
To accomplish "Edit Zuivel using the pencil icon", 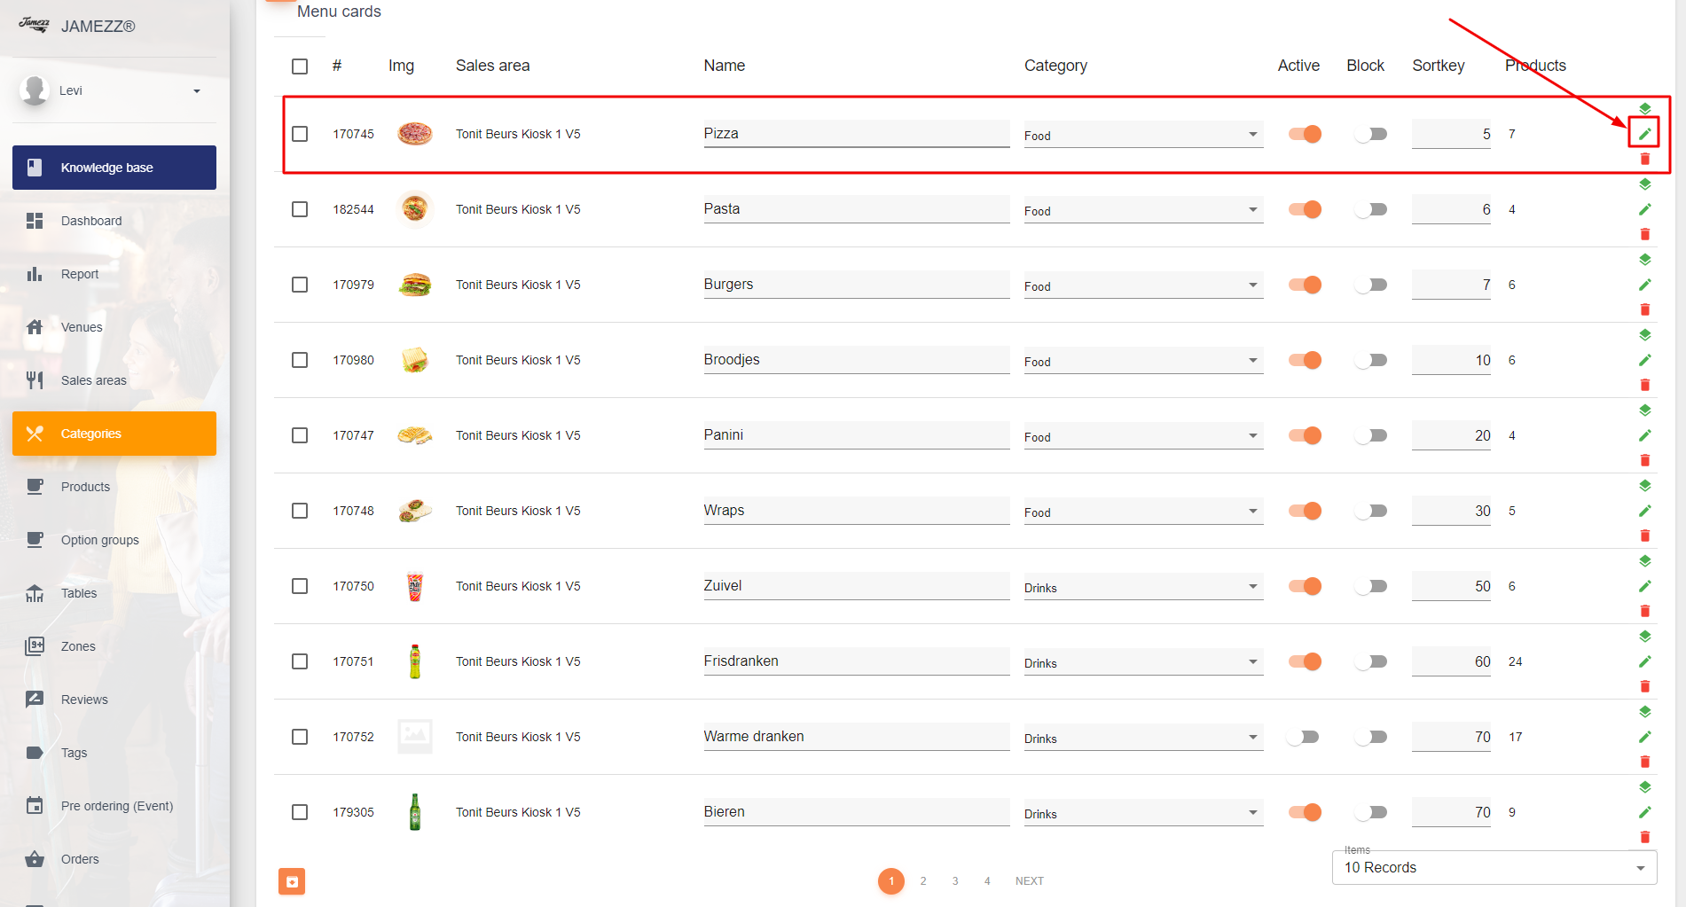I will (1644, 586).
